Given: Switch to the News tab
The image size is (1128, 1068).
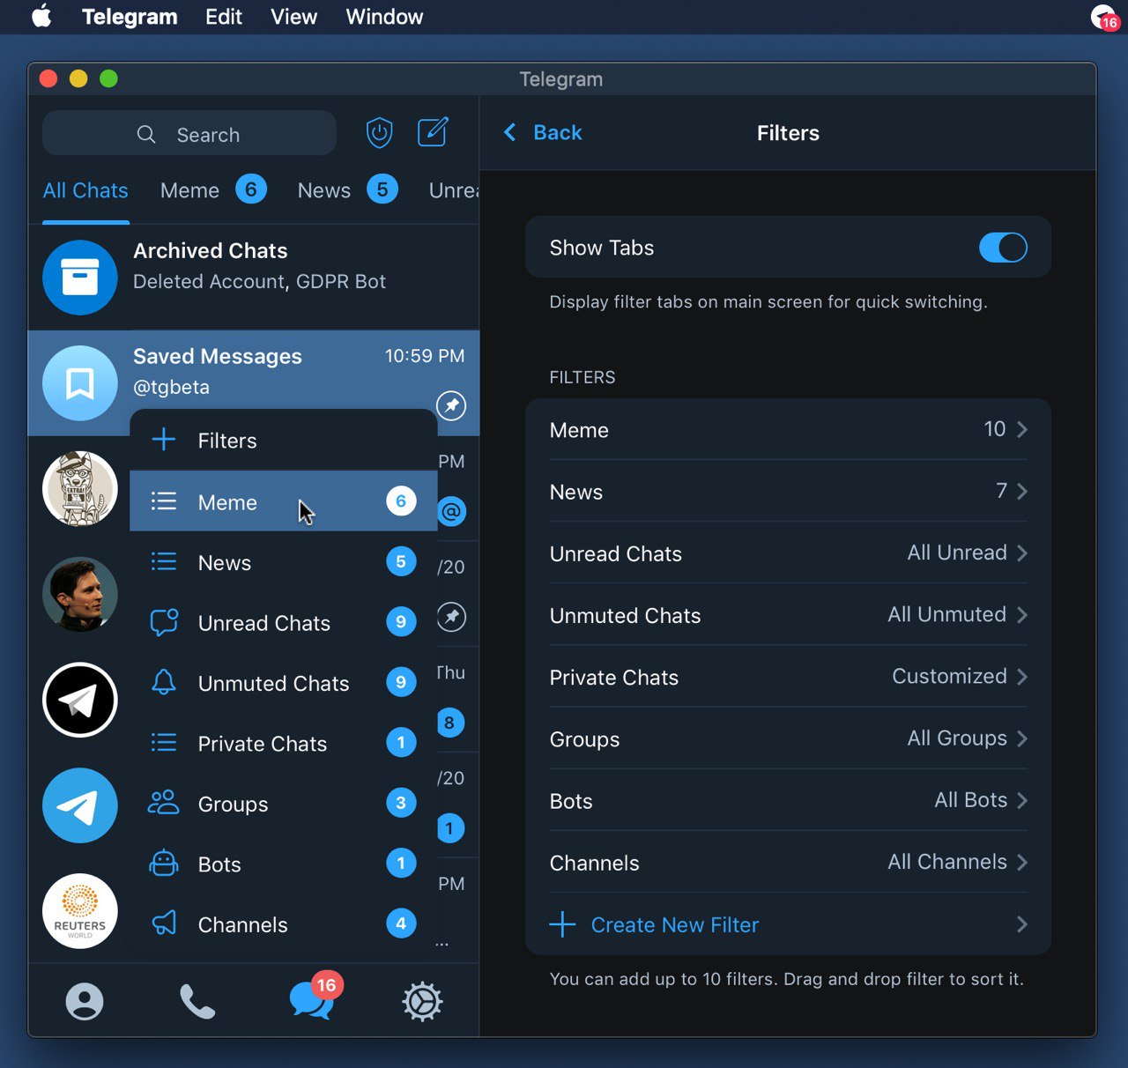Looking at the screenshot, I should (x=348, y=190).
